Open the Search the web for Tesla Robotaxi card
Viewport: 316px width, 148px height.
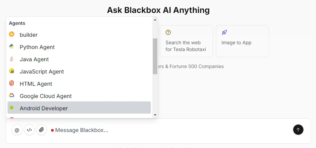(x=186, y=41)
